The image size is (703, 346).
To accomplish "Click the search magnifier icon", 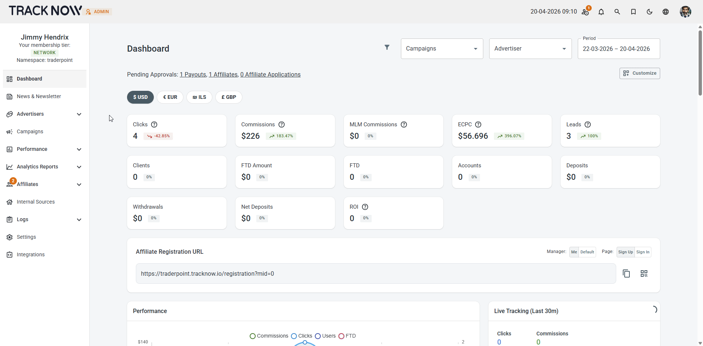I will [617, 12].
